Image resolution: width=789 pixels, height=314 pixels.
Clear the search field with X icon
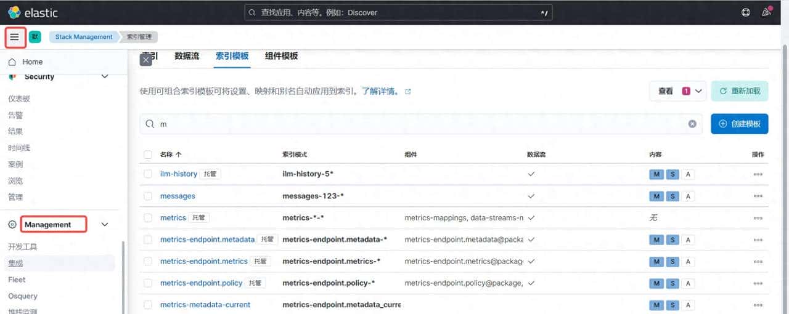tap(692, 124)
